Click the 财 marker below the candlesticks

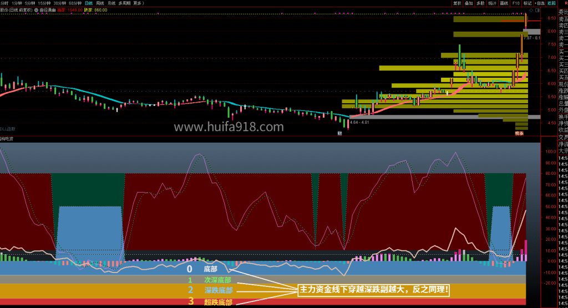click(x=339, y=134)
